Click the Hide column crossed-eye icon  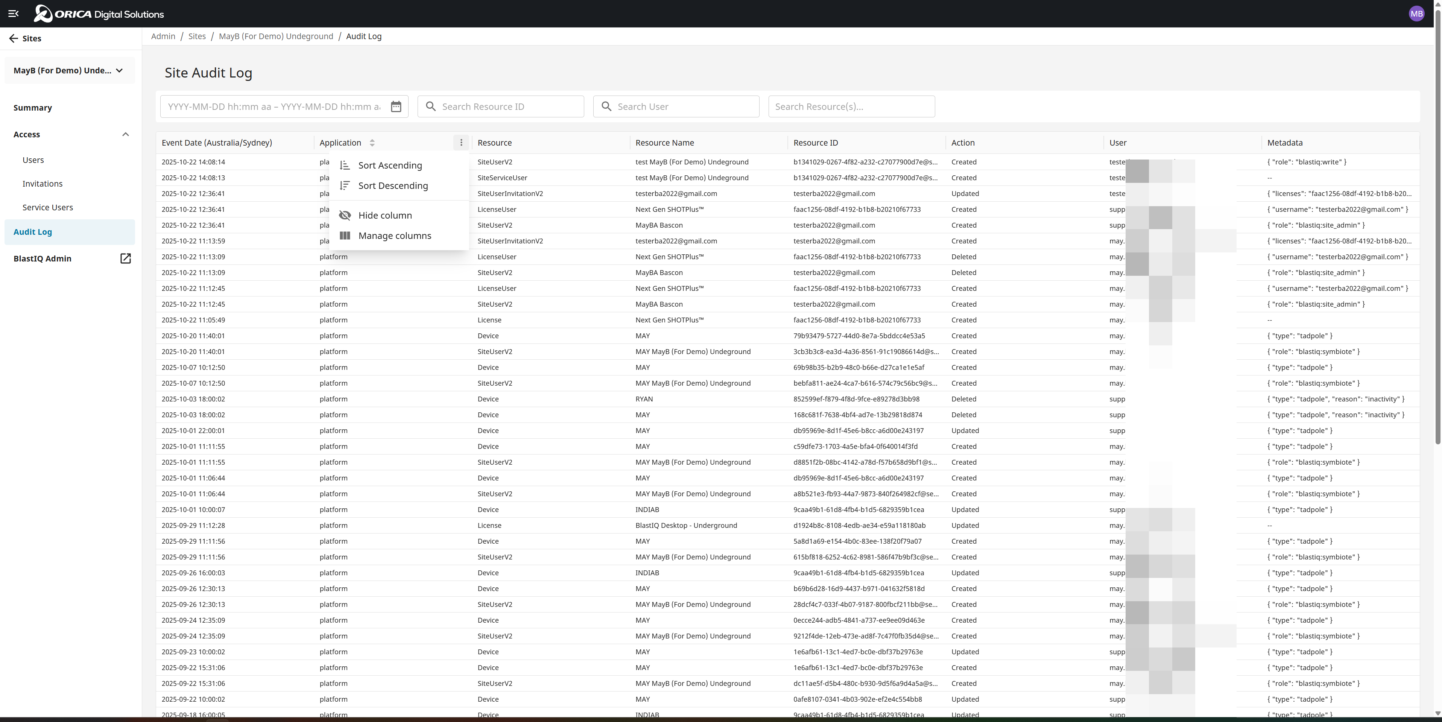[x=345, y=216]
